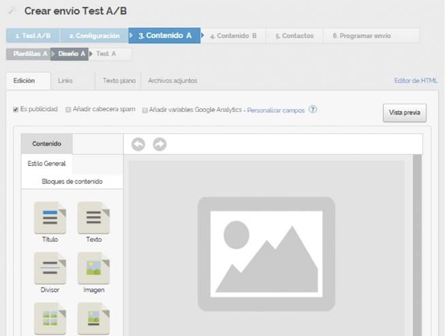Viewport: 445px width, 336px height.
Task: Expand the Estilo General section
Action: 46,164
